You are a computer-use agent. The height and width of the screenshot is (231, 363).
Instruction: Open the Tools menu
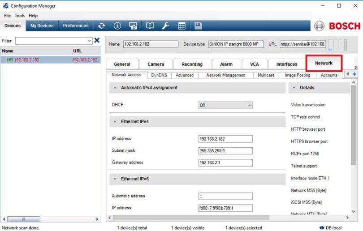tap(19, 16)
